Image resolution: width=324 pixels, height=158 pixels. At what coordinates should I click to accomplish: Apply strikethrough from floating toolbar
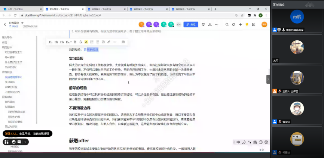[80, 42]
